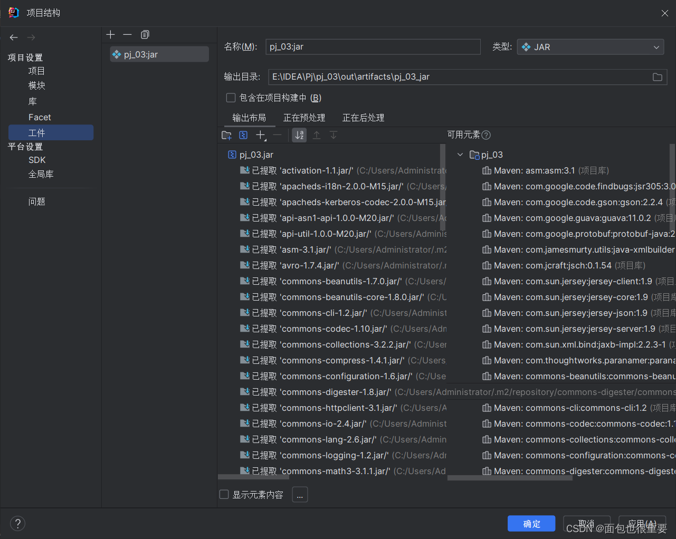Screen dimensions: 676x539
Task: Click extracted icon for activation-1.1.jar
Action: (x=245, y=170)
